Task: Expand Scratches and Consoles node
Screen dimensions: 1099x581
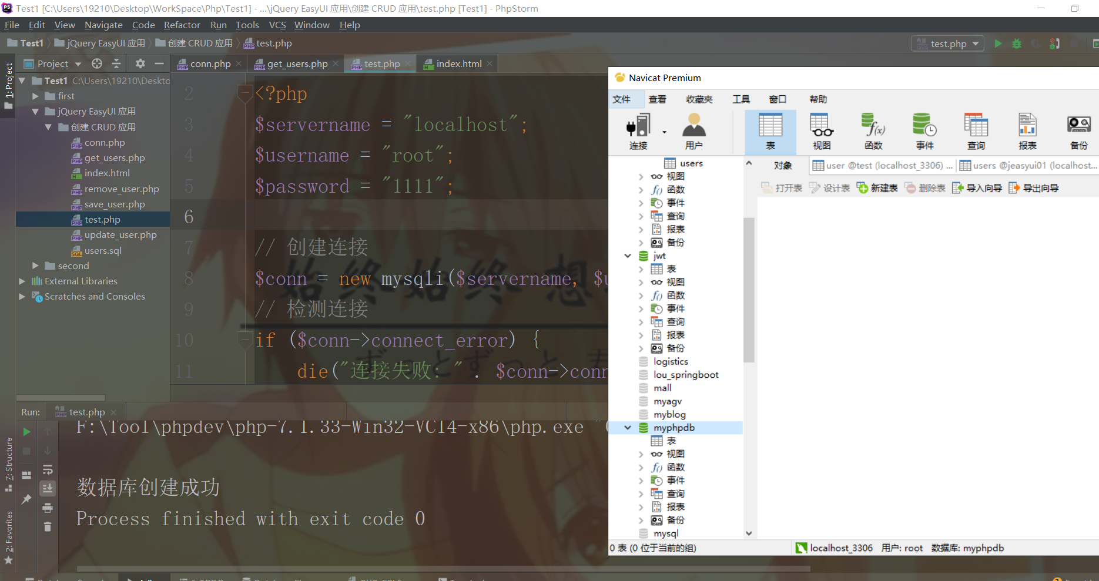Action: pyautogui.click(x=22, y=296)
